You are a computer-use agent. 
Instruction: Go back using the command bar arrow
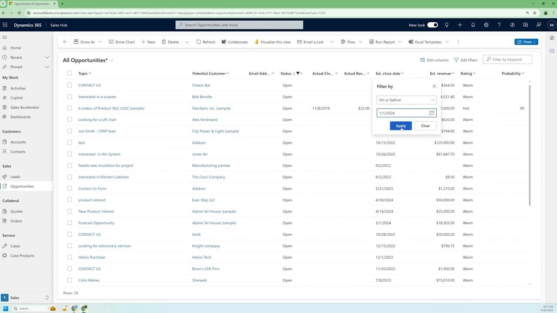(x=65, y=42)
